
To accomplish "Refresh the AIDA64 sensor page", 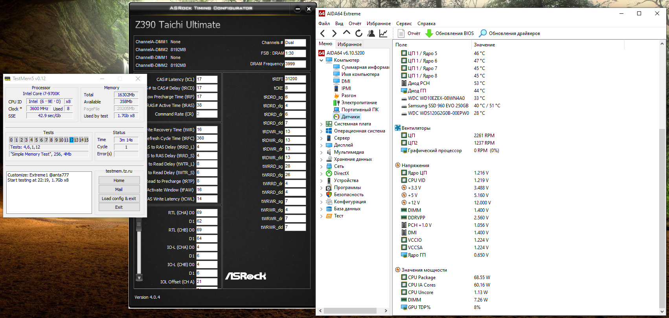I will click(x=358, y=33).
